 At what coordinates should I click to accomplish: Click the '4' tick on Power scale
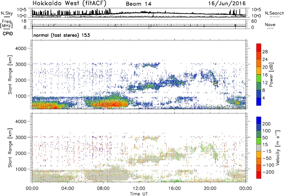264,98
